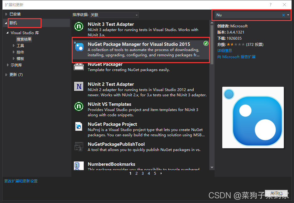Close the 扩展和更新 dialog window

tap(284, 5)
